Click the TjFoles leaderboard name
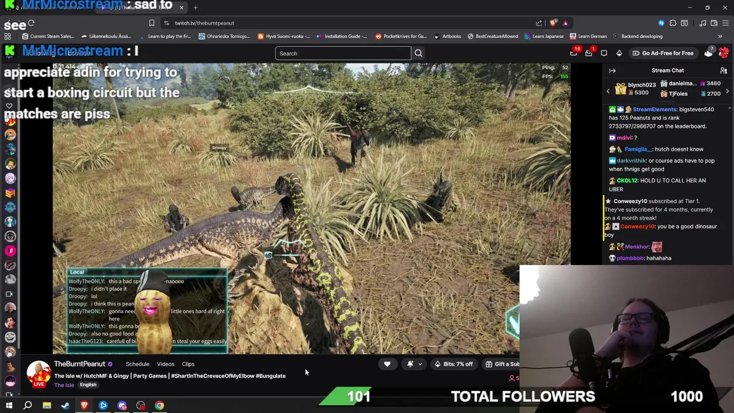The width and height of the screenshot is (734, 413). pos(678,93)
